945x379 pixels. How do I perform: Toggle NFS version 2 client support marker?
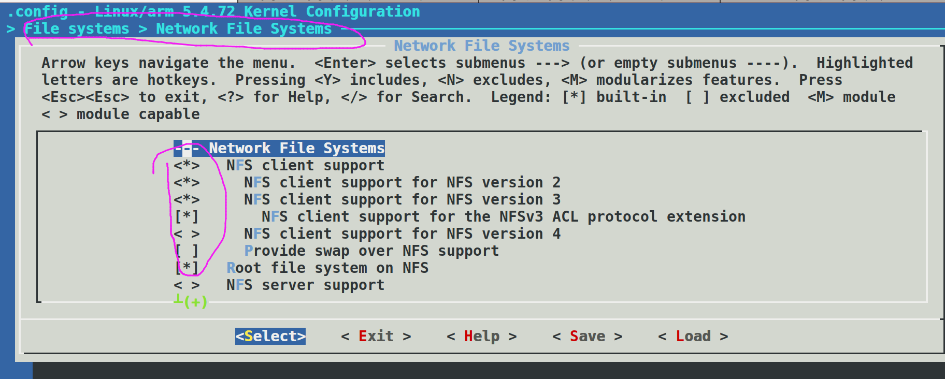click(x=187, y=183)
